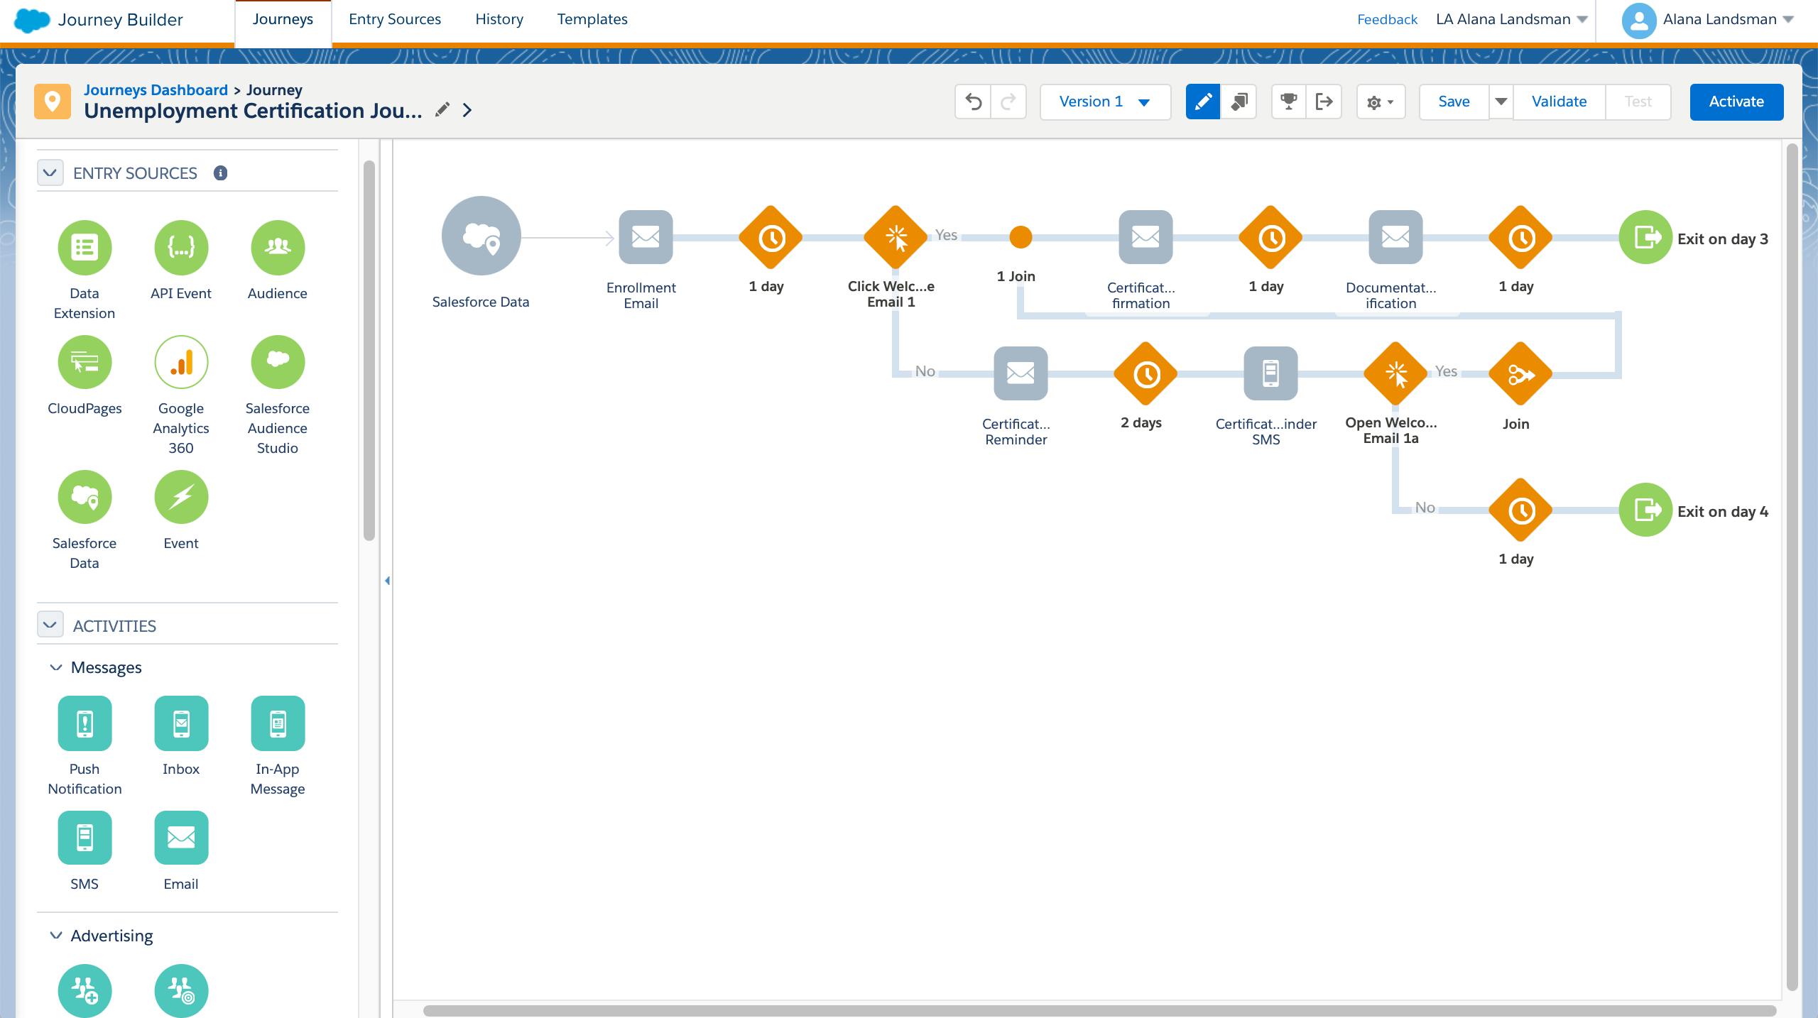Click the exit criteria icon in toolbar
This screenshot has width=1818, height=1018.
[x=1324, y=102]
